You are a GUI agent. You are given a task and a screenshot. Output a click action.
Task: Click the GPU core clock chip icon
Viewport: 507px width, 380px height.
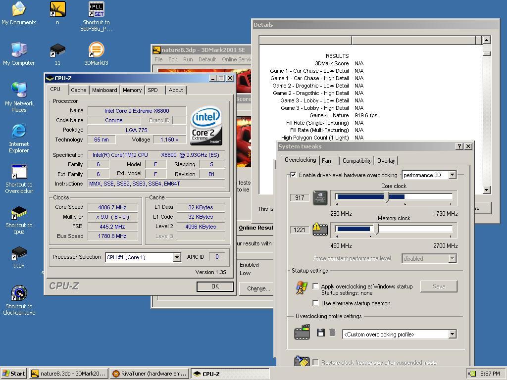tap(320, 197)
